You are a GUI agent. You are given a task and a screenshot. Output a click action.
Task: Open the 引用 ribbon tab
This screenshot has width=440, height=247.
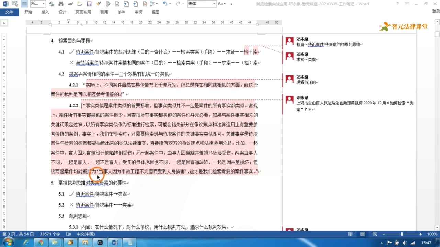click(x=104, y=12)
